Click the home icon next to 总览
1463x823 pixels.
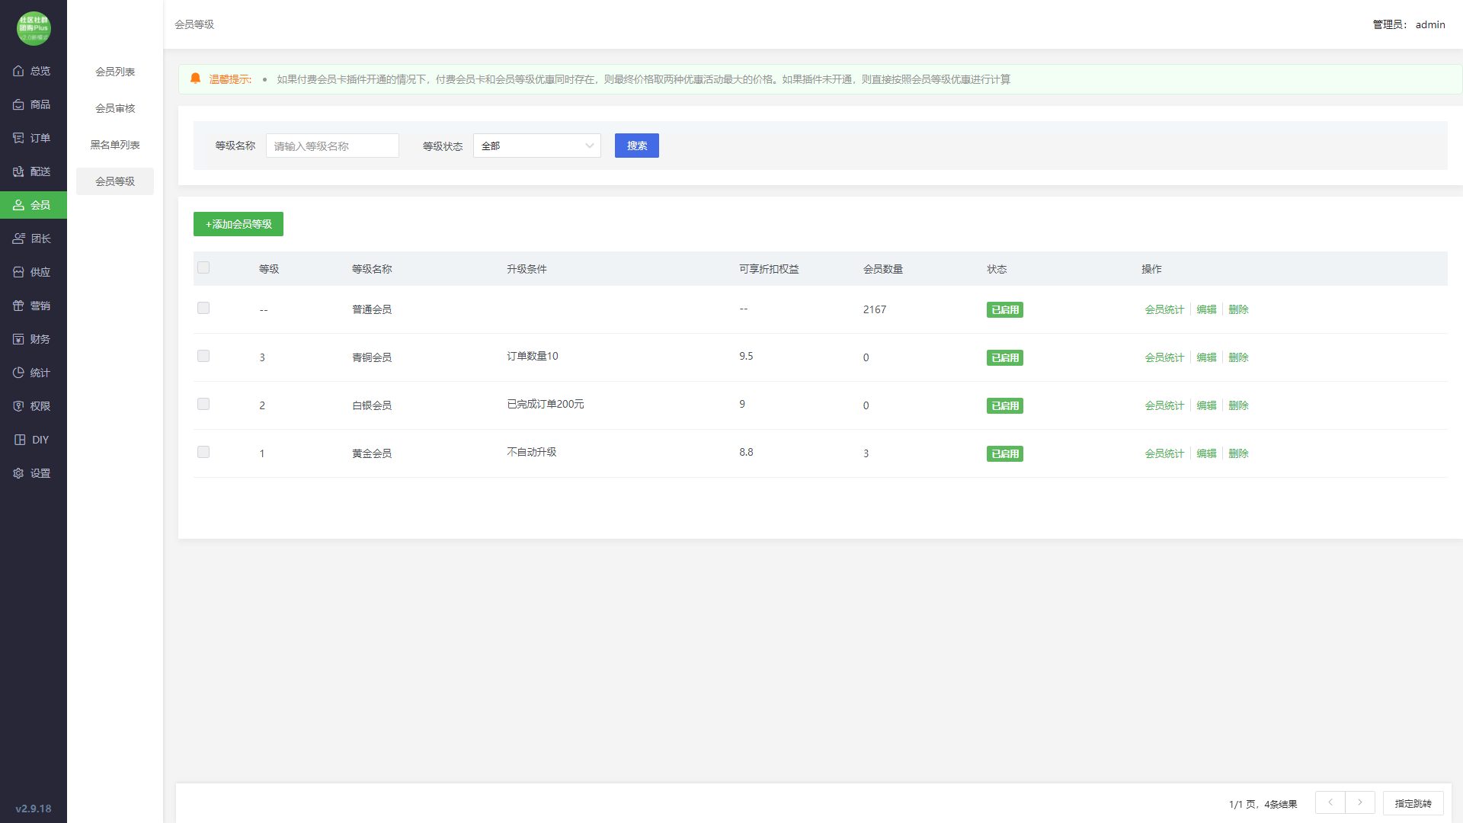18,71
